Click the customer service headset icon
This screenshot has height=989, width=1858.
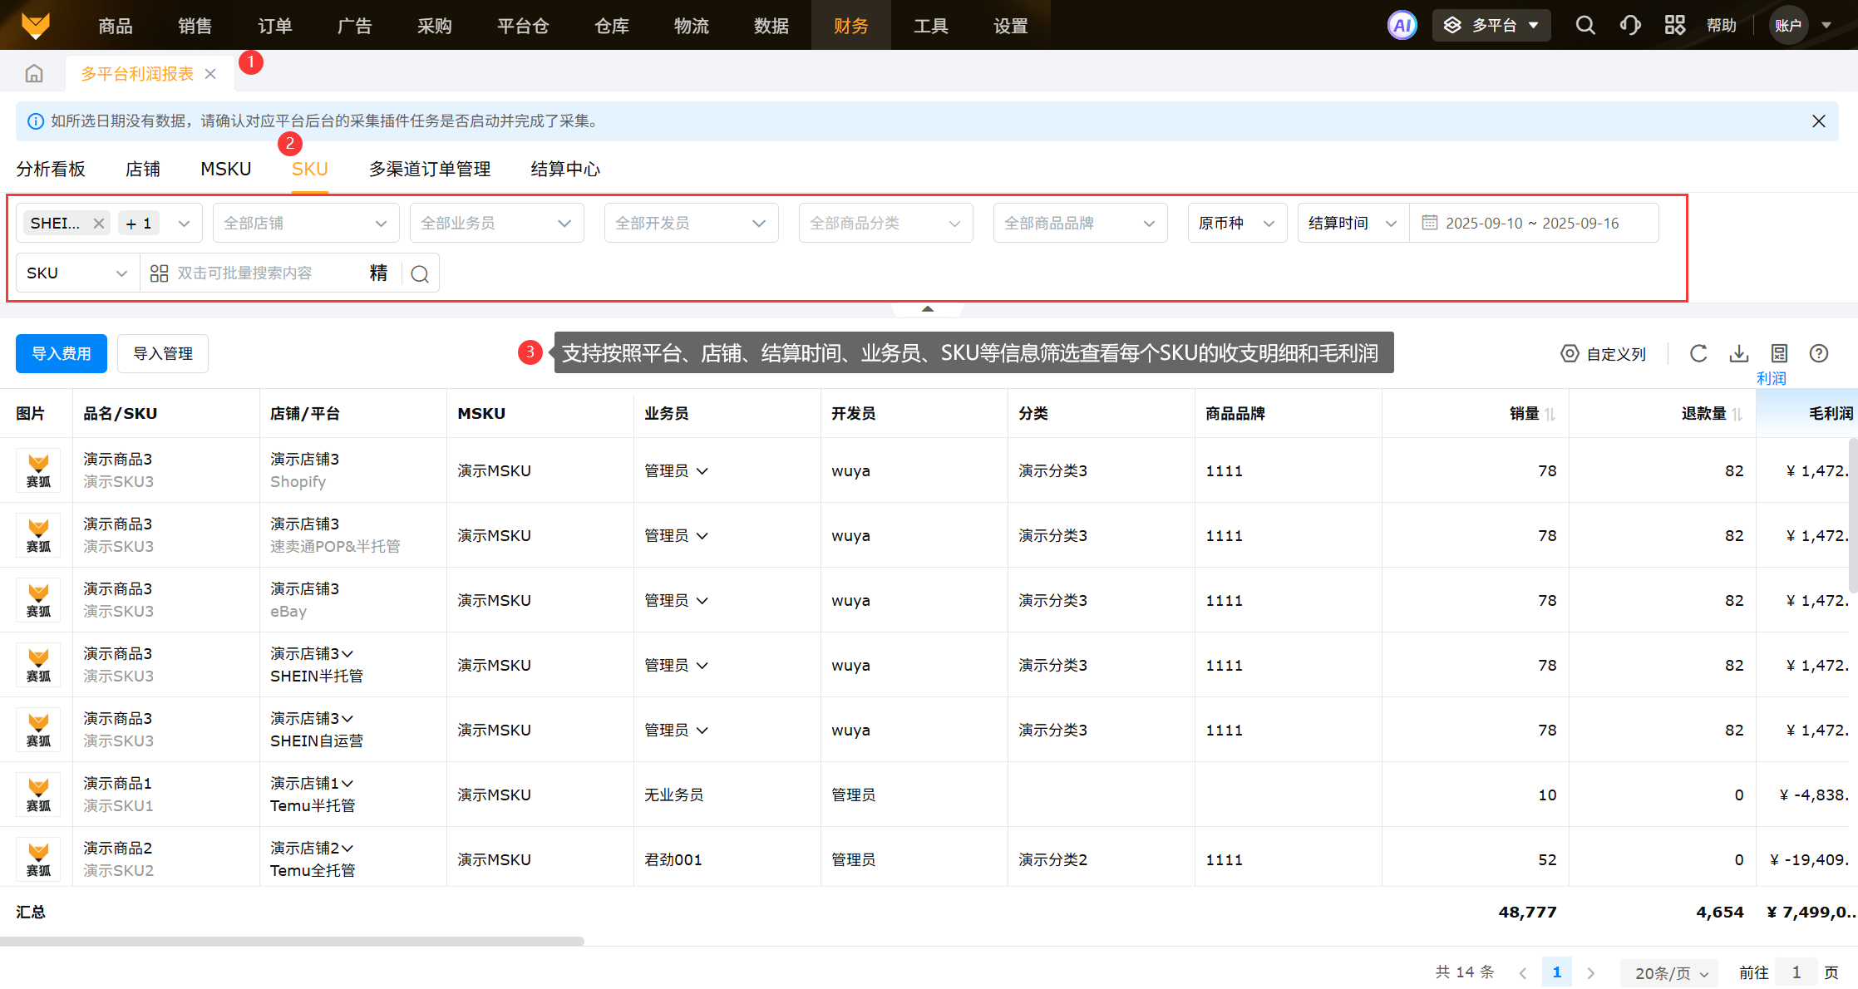point(1630,25)
